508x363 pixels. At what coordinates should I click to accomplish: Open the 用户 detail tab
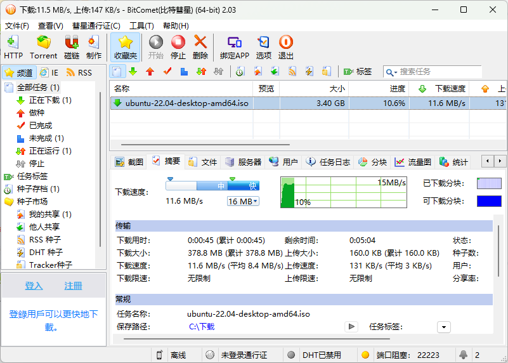[283, 162]
